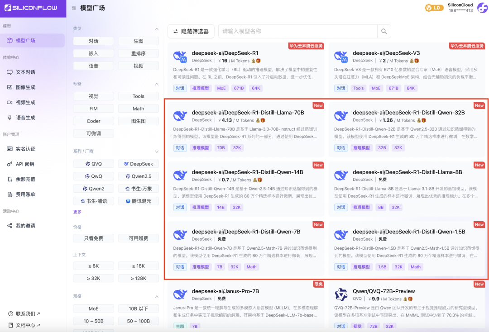Enable the MoE specification filter
The width and height of the screenshot is (489, 332).
pyautogui.click(x=93, y=308)
